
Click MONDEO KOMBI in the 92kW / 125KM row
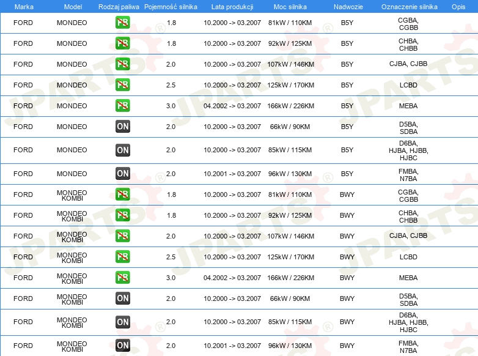pyautogui.click(x=72, y=216)
